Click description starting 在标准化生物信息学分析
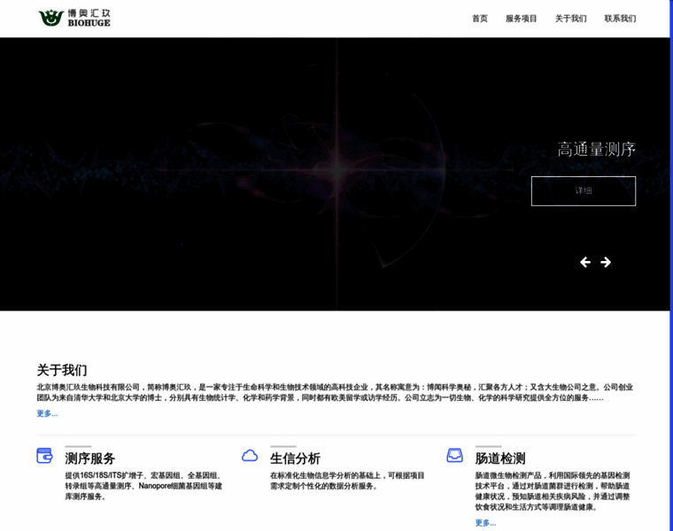 tap(347, 481)
